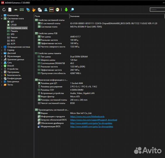The height and width of the screenshot is (158, 165).
Task: Expand the Дисплей node
Action: pos(1,53)
